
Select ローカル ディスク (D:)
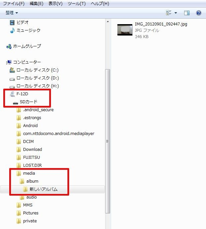(x=38, y=78)
